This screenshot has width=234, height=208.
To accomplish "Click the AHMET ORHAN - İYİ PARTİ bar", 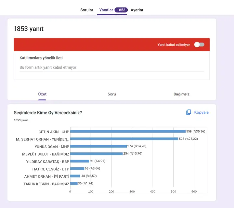I will point(75,176).
